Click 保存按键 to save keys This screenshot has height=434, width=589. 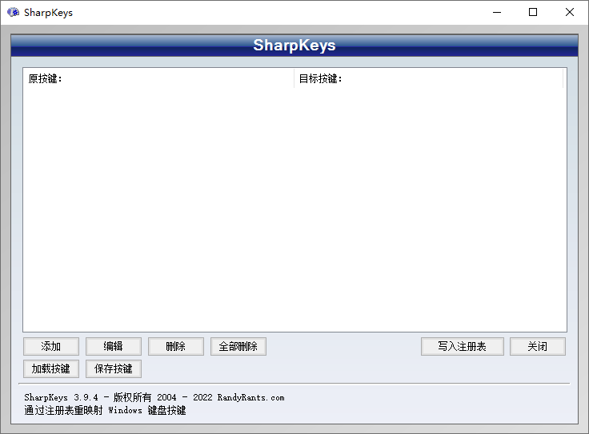pyautogui.click(x=114, y=368)
